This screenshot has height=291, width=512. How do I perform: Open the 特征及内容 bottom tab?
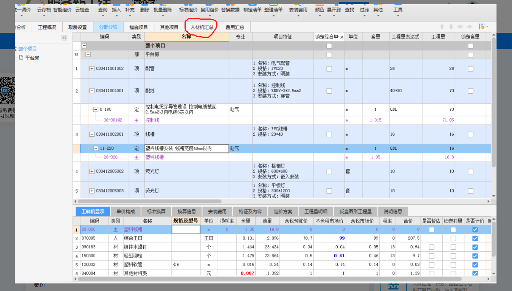pos(250,211)
